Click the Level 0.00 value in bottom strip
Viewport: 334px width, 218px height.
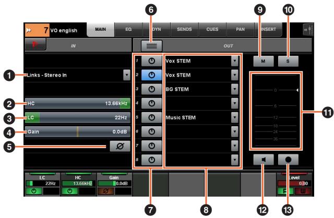pos(293,184)
